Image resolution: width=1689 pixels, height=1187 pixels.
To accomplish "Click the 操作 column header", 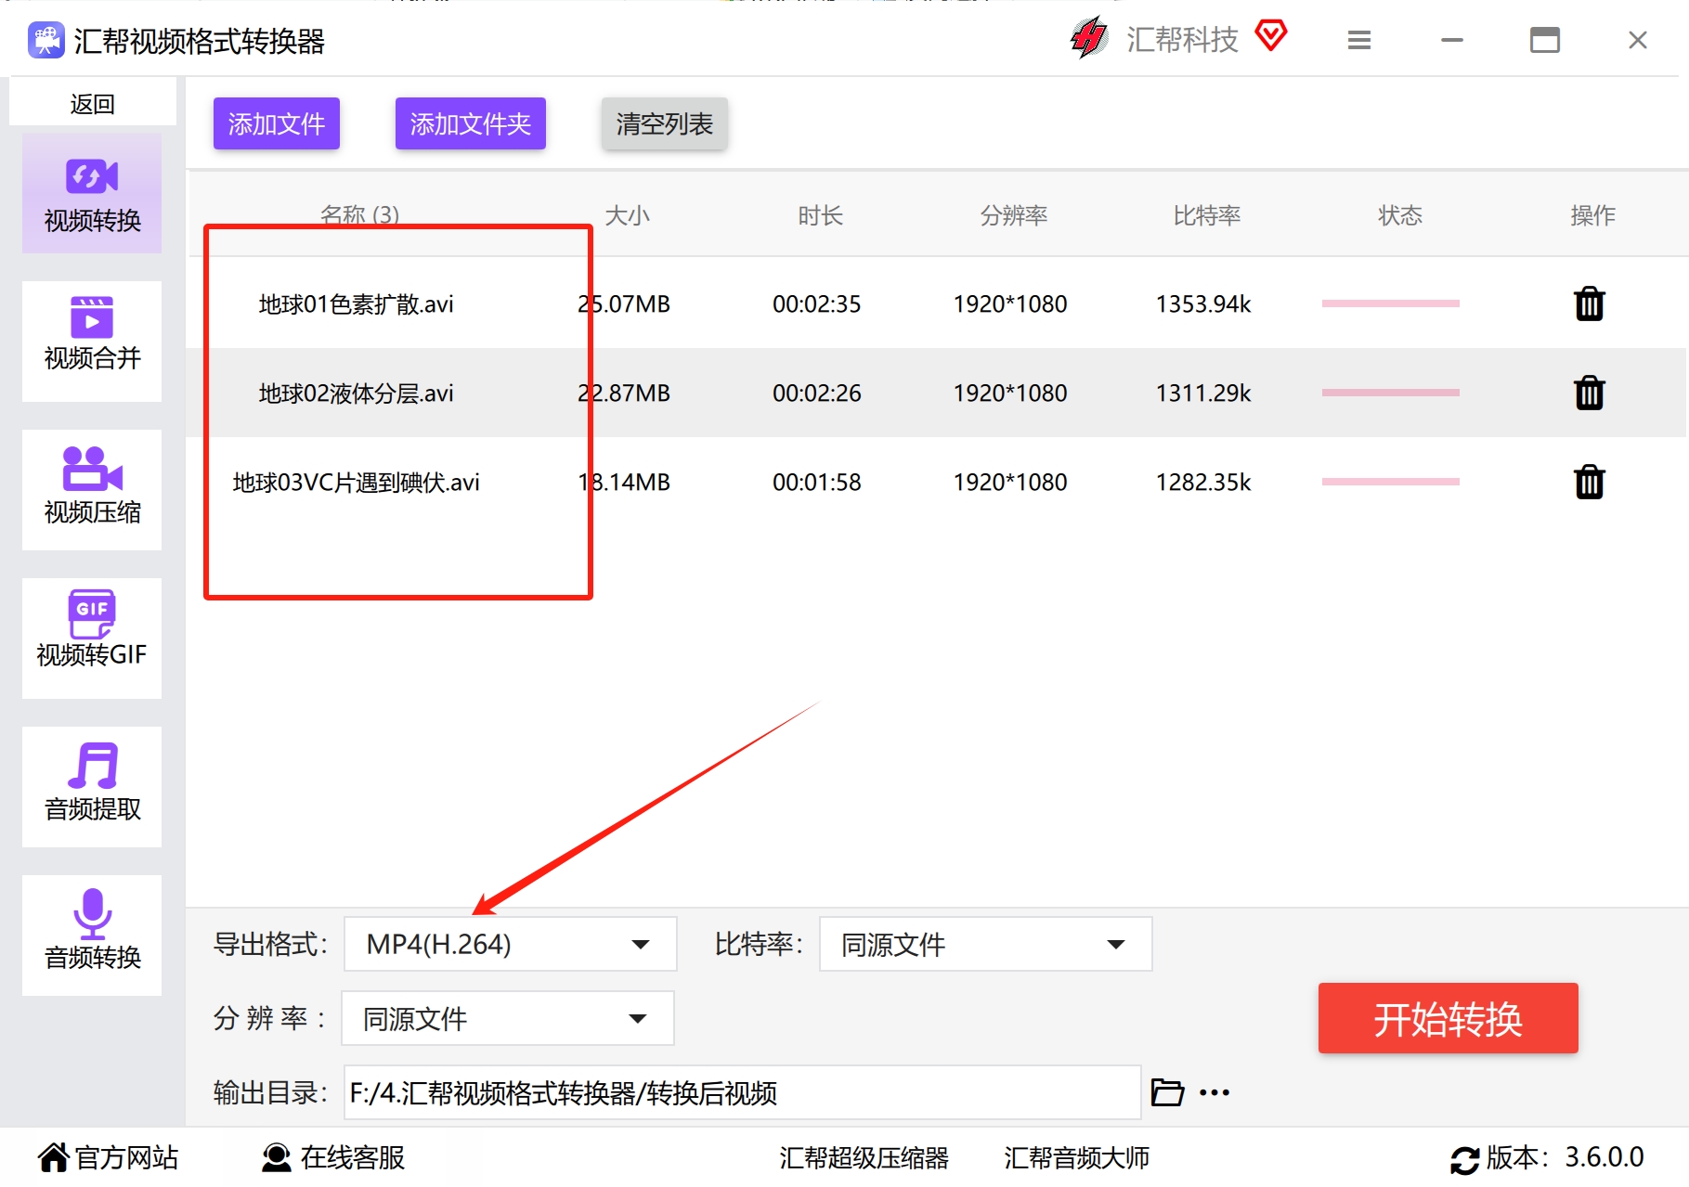I will 1592,215.
